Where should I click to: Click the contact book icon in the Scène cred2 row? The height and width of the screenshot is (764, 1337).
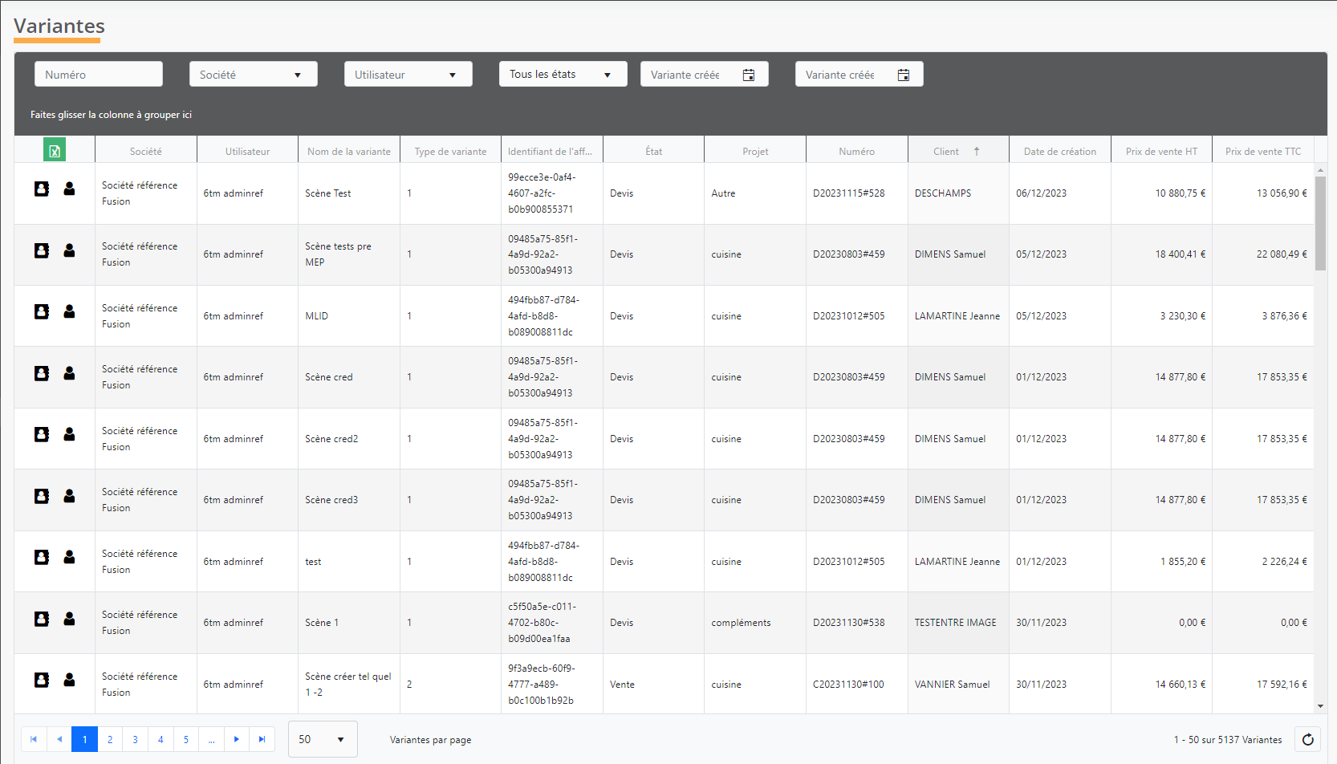42,434
